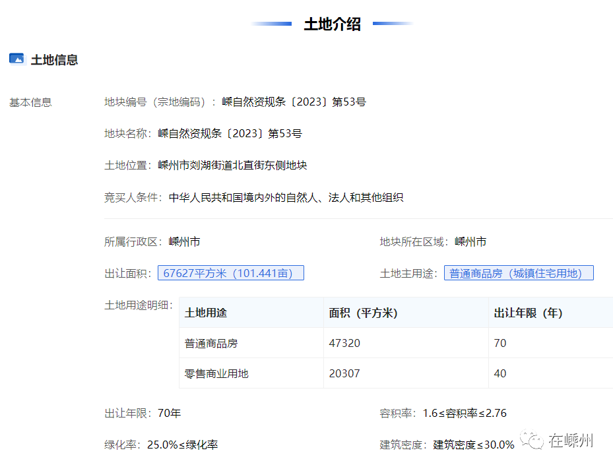
Task: Click the 土地用途 column header
Action: pyautogui.click(x=206, y=313)
